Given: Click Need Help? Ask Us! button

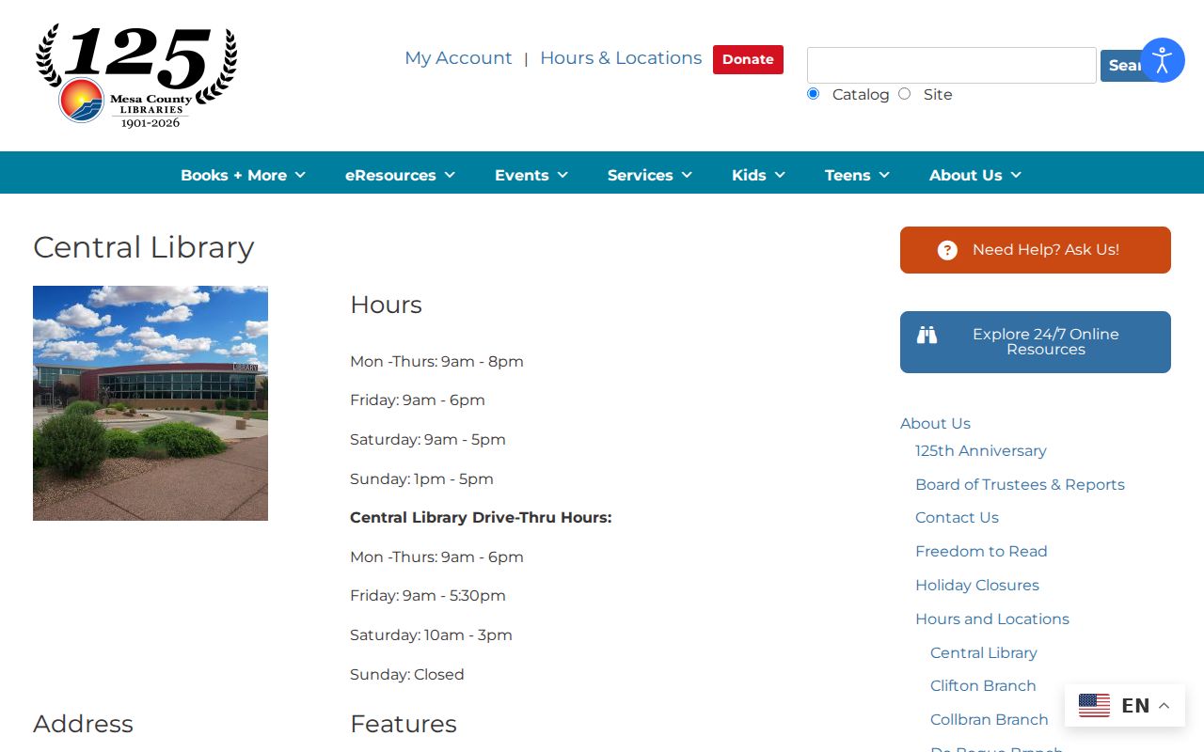Looking at the screenshot, I should click(1036, 250).
